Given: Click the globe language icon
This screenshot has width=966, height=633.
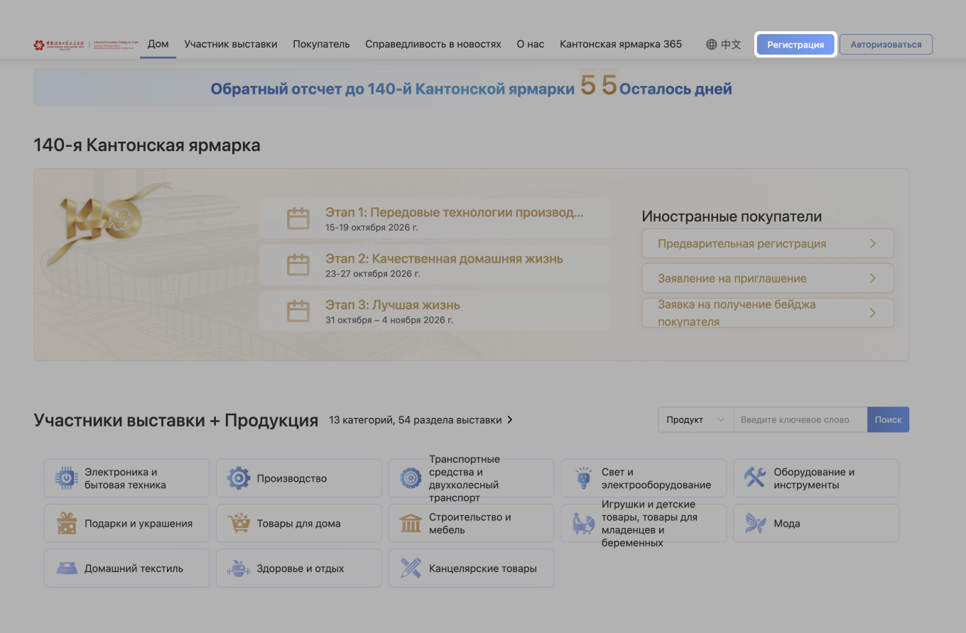Looking at the screenshot, I should [x=712, y=45].
